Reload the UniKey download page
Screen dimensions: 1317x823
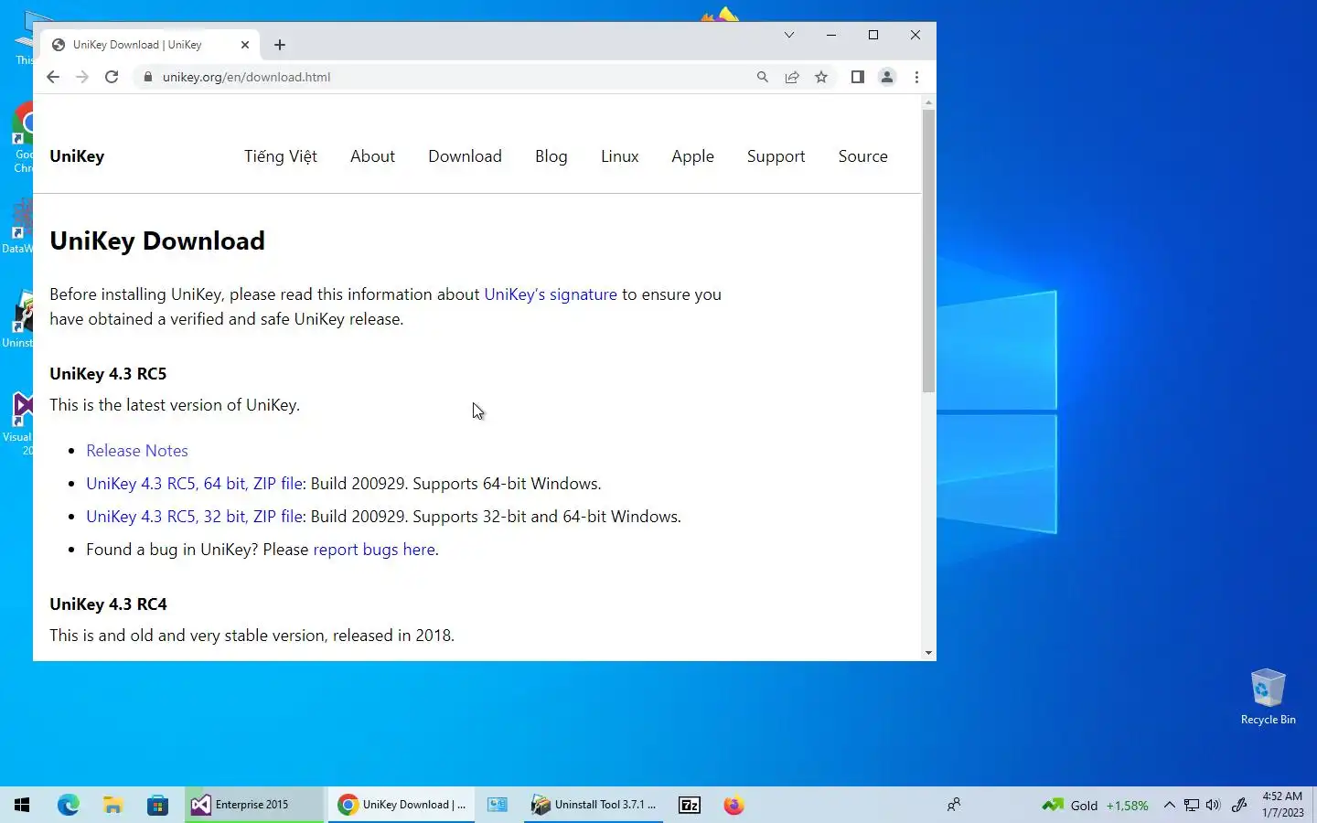[x=112, y=77]
